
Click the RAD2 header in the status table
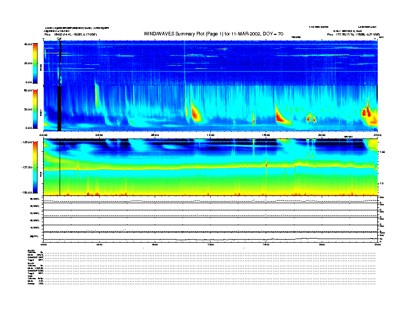pyautogui.click(x=31, y=250)
